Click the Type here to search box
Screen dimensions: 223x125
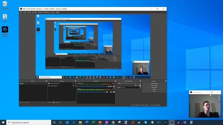coord(29,122)
